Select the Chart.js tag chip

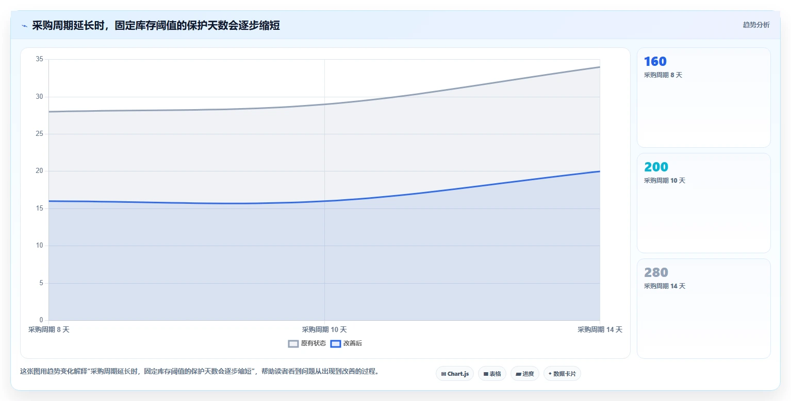pyautogui.click(x=455, y=374)
